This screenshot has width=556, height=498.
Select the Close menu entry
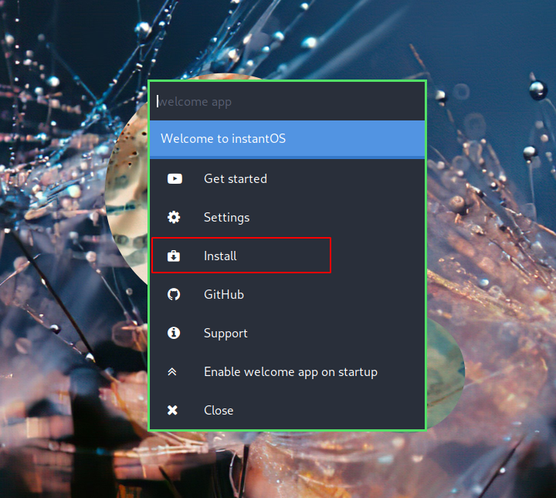(287, 410)
